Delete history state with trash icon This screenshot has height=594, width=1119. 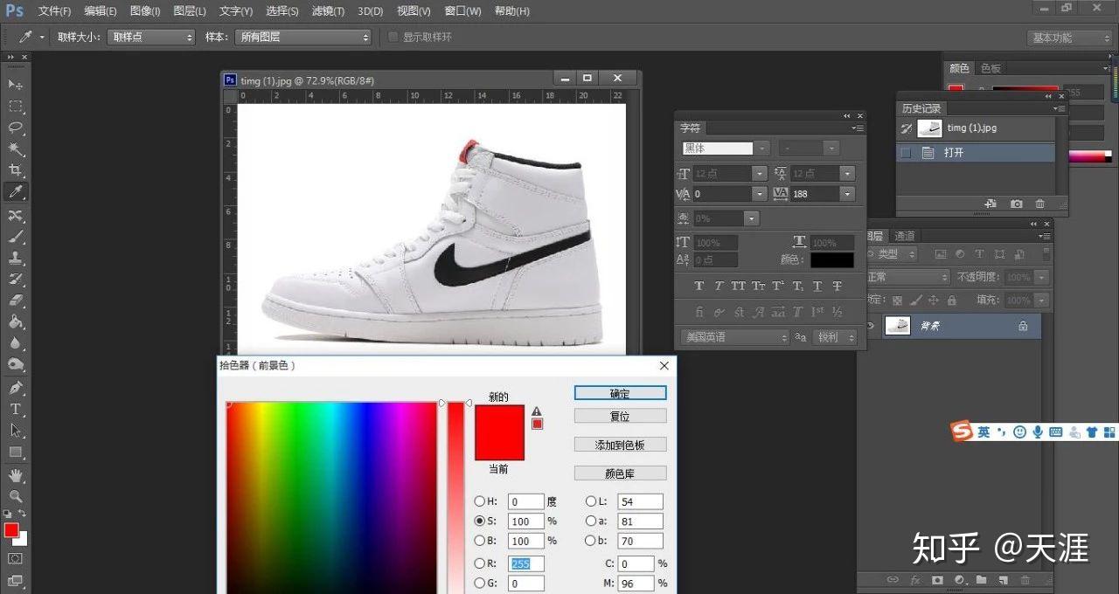(x=1039, y=204)
